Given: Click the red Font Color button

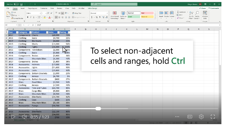Looking at the screenshot, I should [49, 17].
